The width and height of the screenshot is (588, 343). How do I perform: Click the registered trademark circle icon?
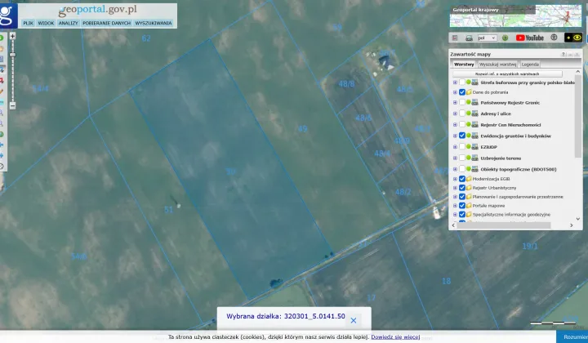pyautogui.click(x=554, y=38)
